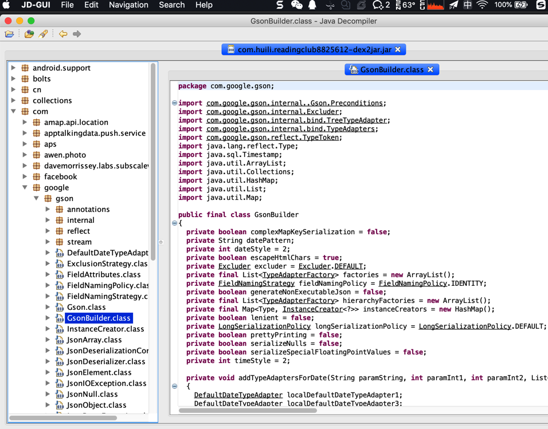Screen dimensions: 548x429
Task: Click the JsonArray.class file icon
Action: pyautogui.click(x=60, y=340)
